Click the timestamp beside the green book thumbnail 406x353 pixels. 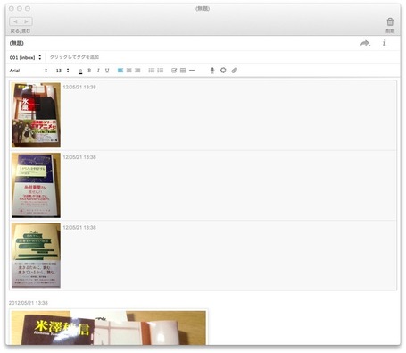79,228
